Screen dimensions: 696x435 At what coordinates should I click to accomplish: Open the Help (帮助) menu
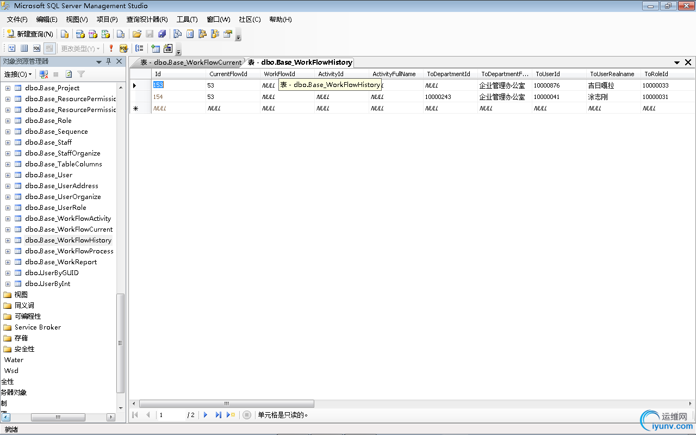(x=281, y=20)
